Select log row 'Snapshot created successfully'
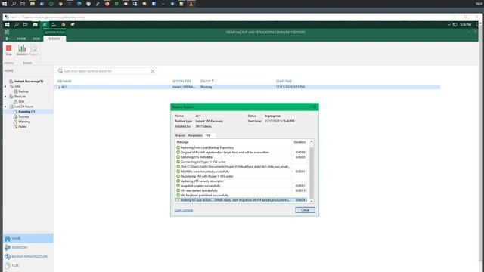 (x=241, y=186)
